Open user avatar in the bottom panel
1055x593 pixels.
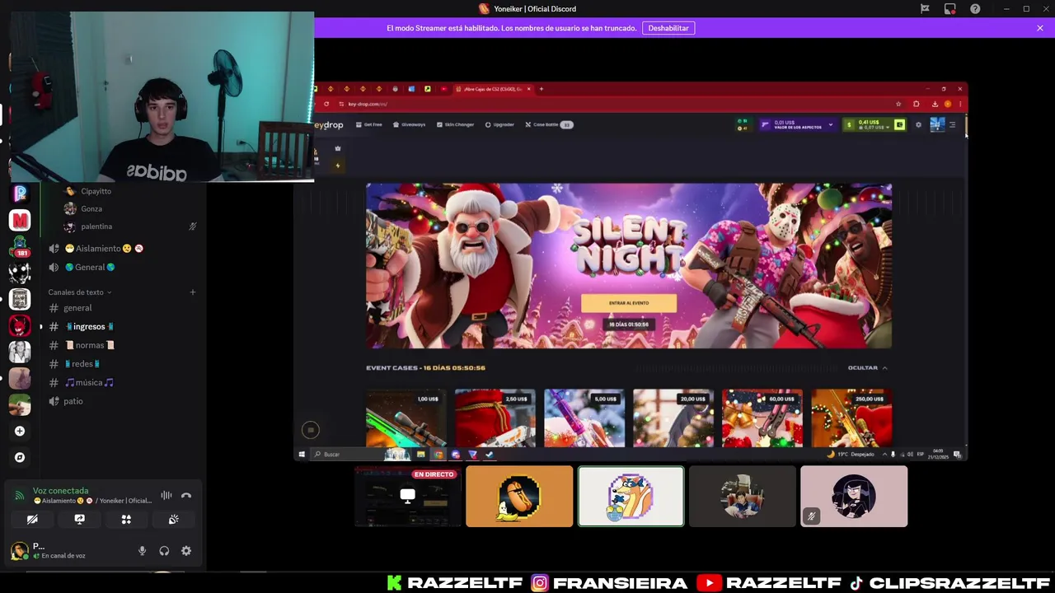click(x=18, y=550)
